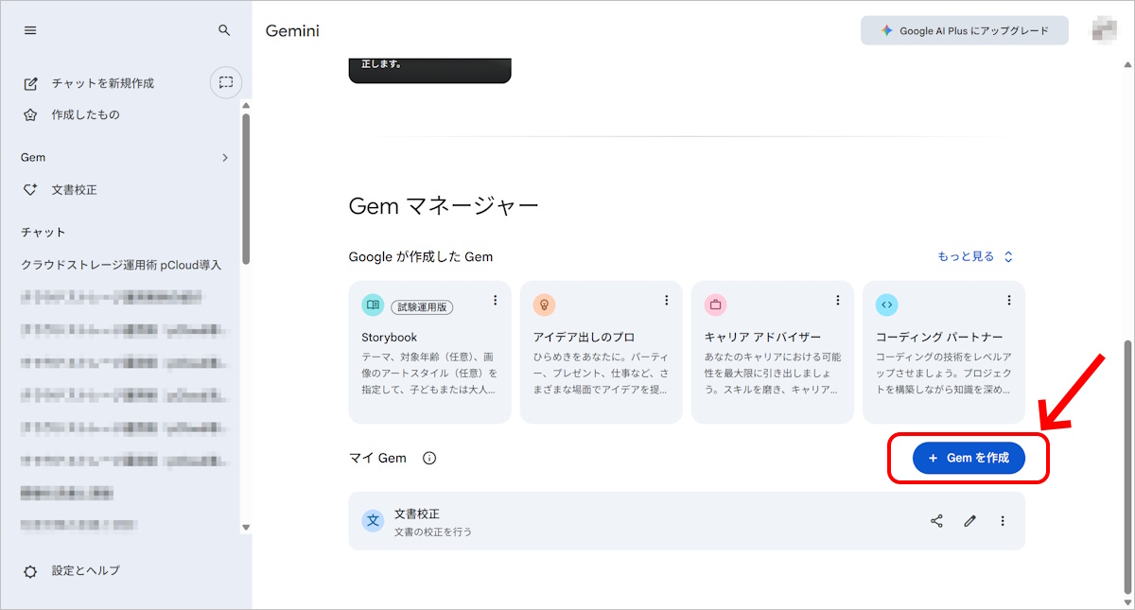
Task: Click the アイデア出しのプロ lightbulb icon
Action: [544, 305]
